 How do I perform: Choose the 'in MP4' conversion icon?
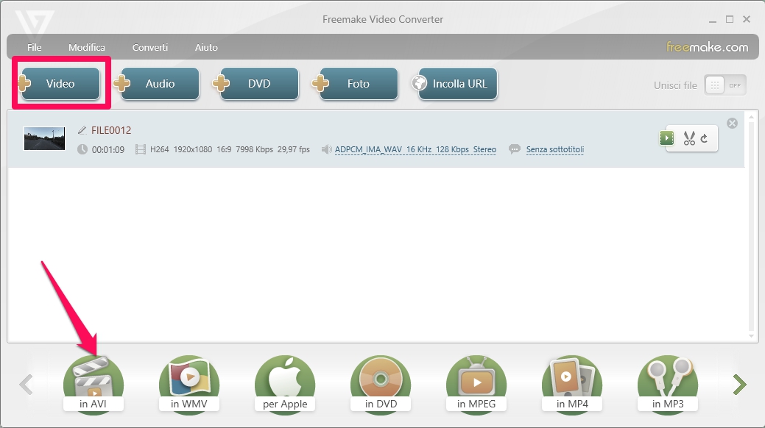click(572, 384)
